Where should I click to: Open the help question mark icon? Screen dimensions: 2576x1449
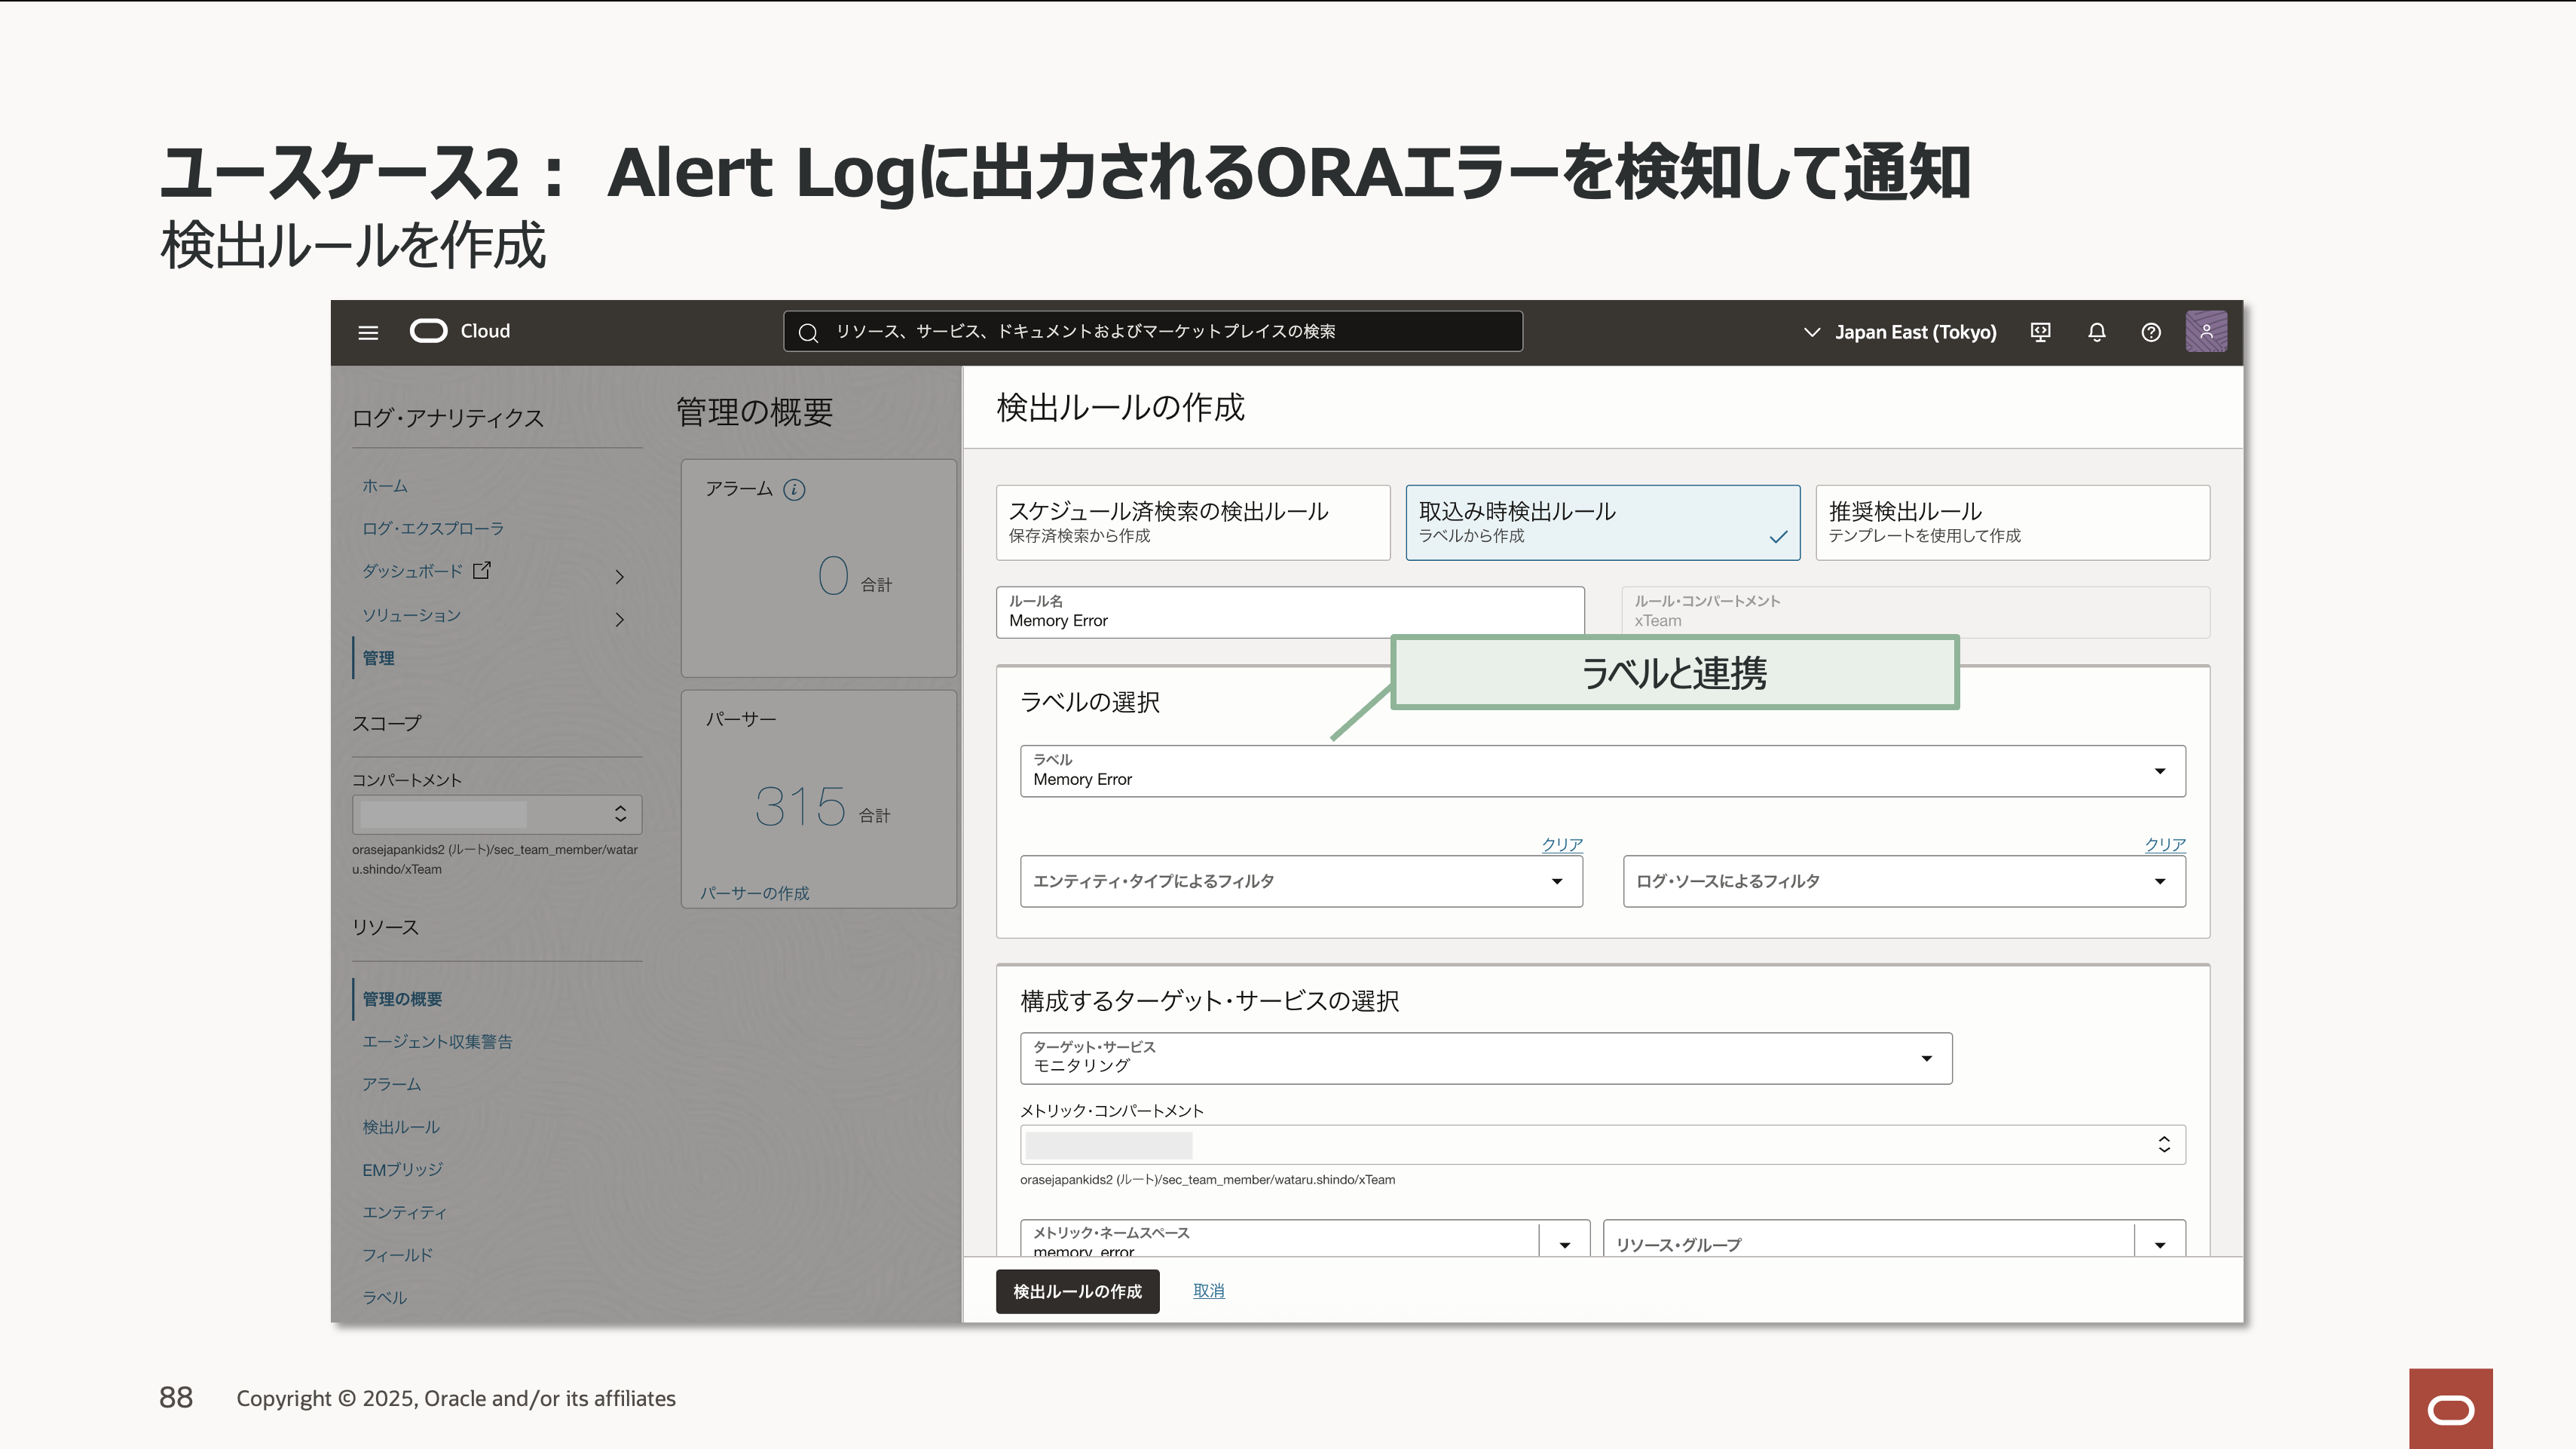2151,332
